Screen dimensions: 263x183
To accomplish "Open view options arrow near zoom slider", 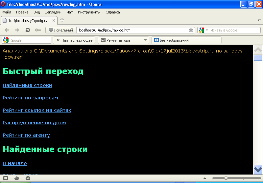I will point(204,178).
